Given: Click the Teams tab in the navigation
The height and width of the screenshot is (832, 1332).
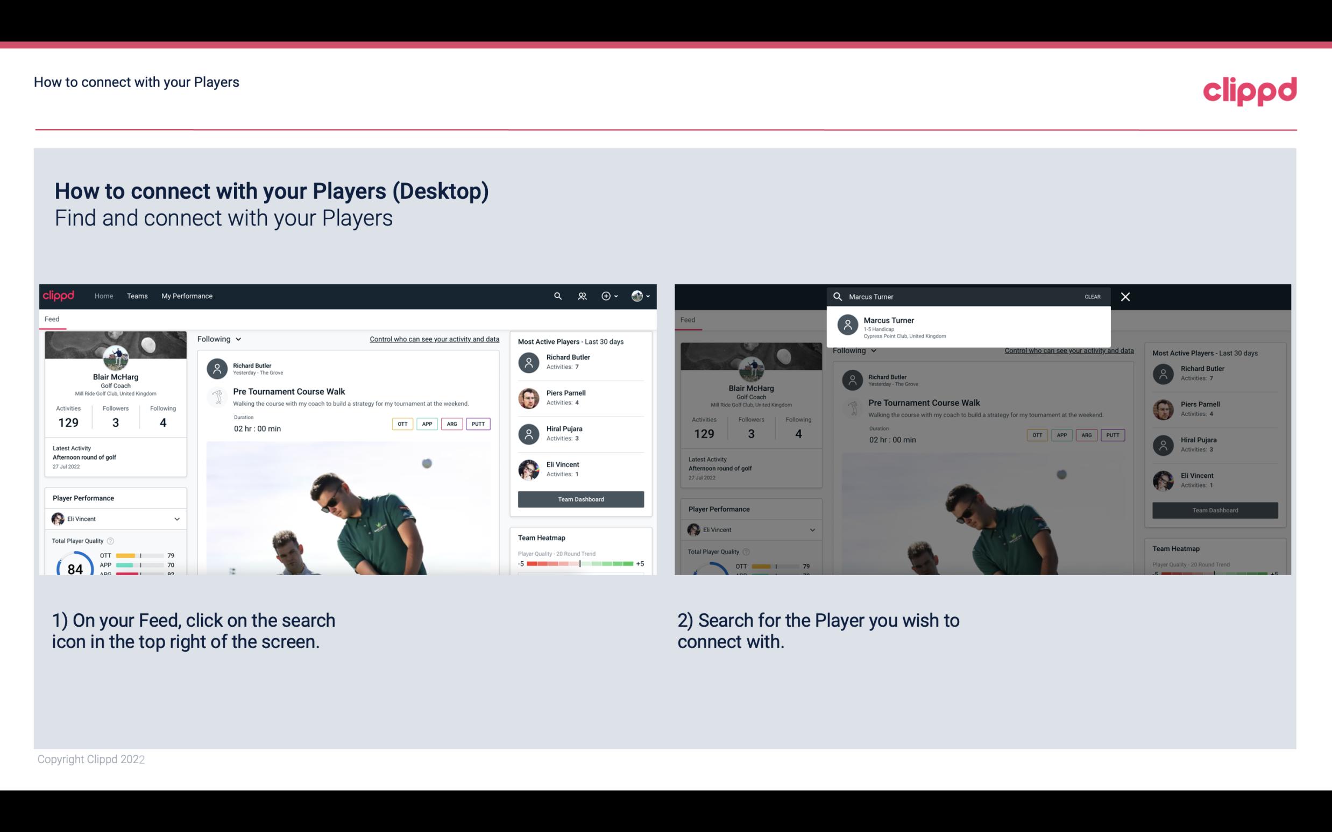Looking at the screenshot, I should [x=137, y=295].
